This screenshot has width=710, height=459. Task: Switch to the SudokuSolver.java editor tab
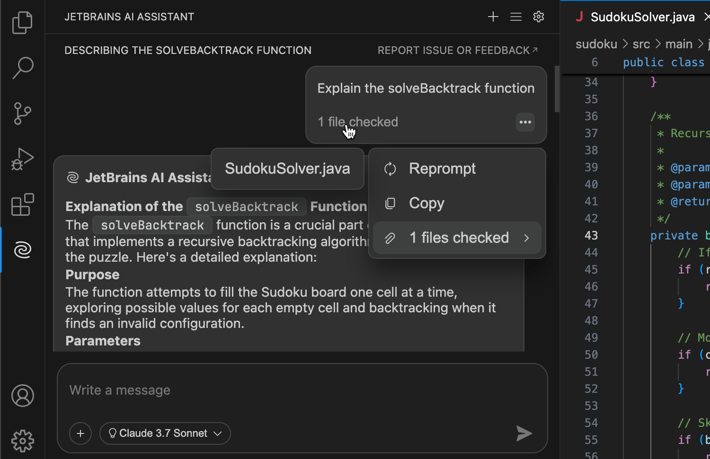[x=642, y=17]
